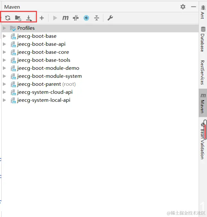Click Maven icon beside jeecg-boot-base-api
Image resolution: width=207 pixels, height=217 pixels.
pyautogui.click(x=13, y=44)
